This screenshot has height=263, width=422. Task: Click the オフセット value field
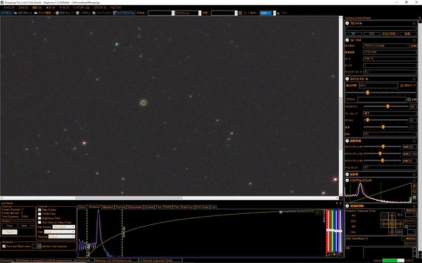(413, 120)
